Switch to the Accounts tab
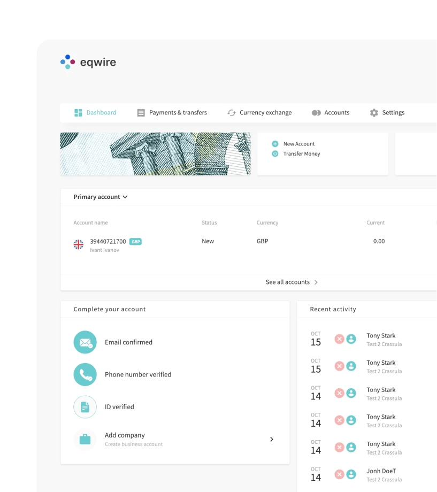The width and height of the screenshot is (437, 492). pyautogui.click(x=330, y=113)
